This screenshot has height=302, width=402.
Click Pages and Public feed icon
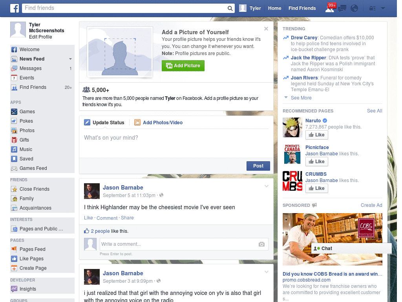point(14,229)
